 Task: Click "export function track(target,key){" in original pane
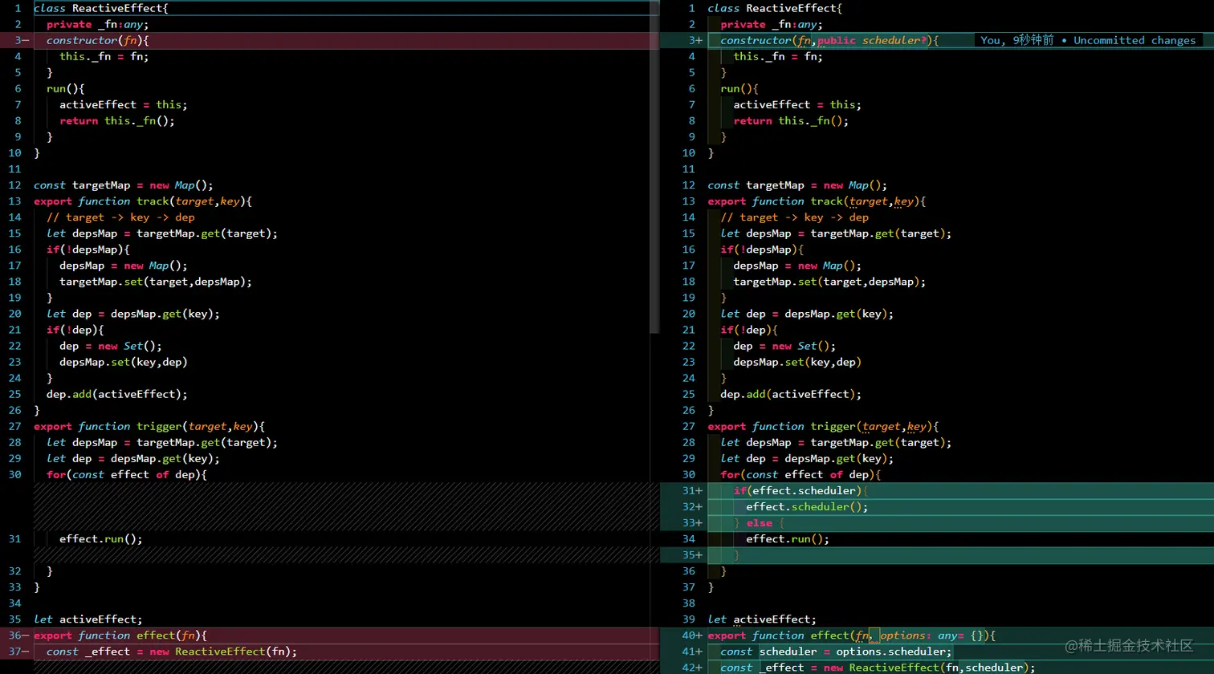(x=143, y=201)
